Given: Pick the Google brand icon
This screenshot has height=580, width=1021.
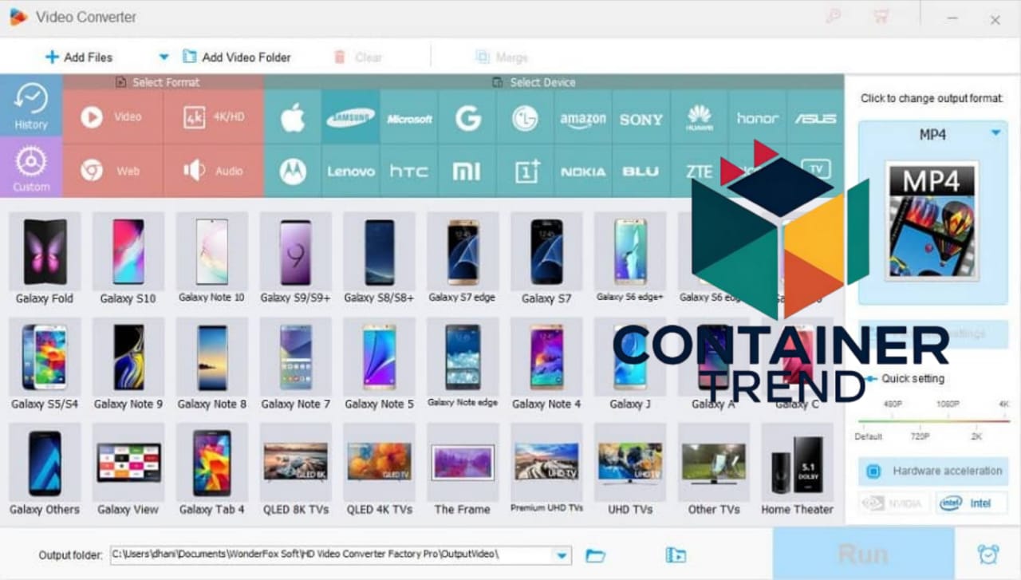Looking at the screenshot, I should click(x=467, y=118).
